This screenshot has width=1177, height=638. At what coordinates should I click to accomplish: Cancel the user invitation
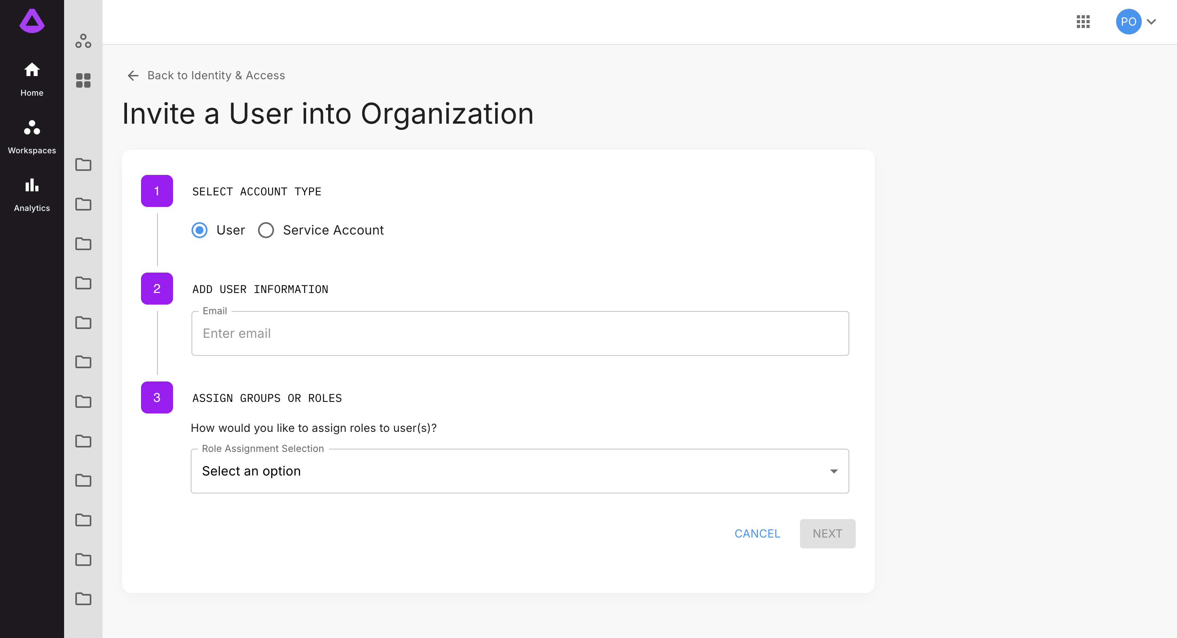(x=757, y=534)
